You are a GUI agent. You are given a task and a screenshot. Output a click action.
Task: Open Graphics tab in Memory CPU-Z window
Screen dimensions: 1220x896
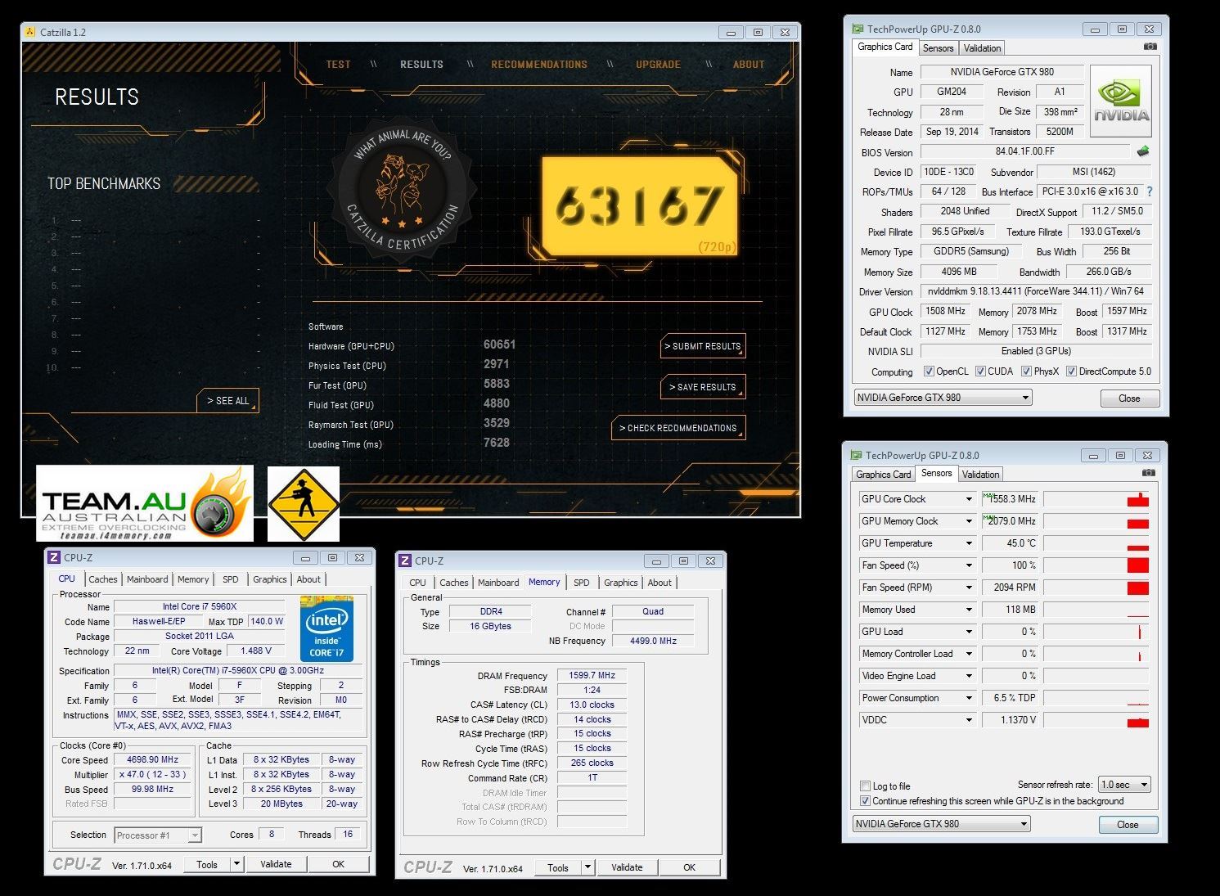point(621,583)
